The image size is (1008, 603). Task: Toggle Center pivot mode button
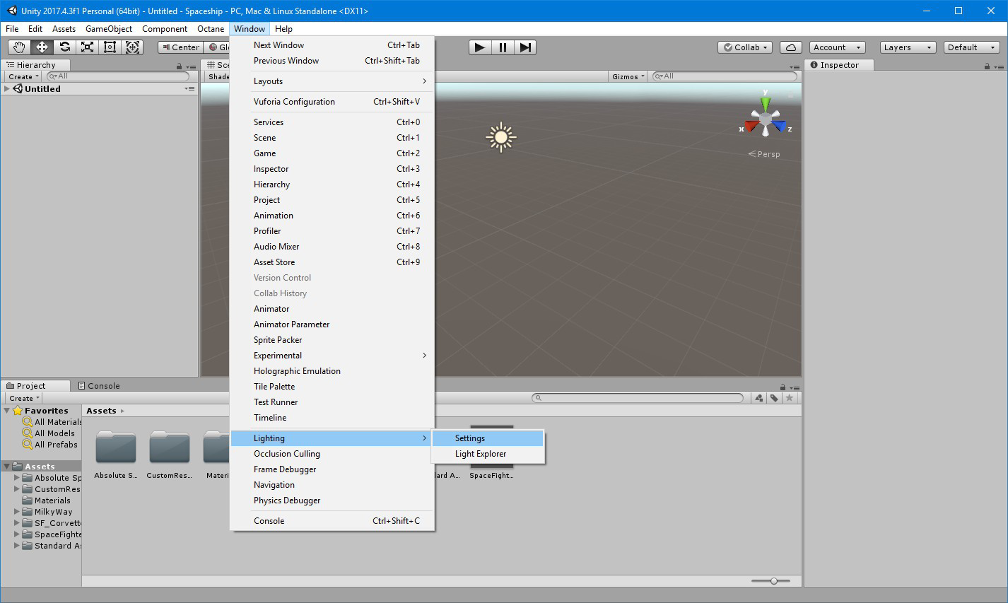pyautogui.click(x=180, y=47)
